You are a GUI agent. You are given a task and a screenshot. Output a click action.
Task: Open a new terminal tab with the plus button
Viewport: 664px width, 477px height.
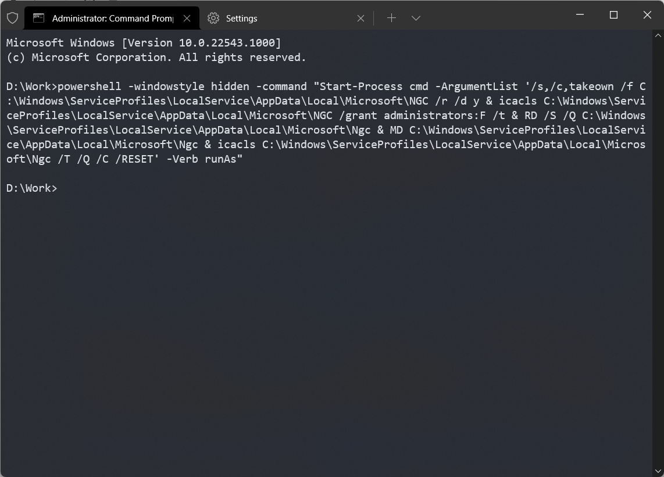(x=391, y=18)
